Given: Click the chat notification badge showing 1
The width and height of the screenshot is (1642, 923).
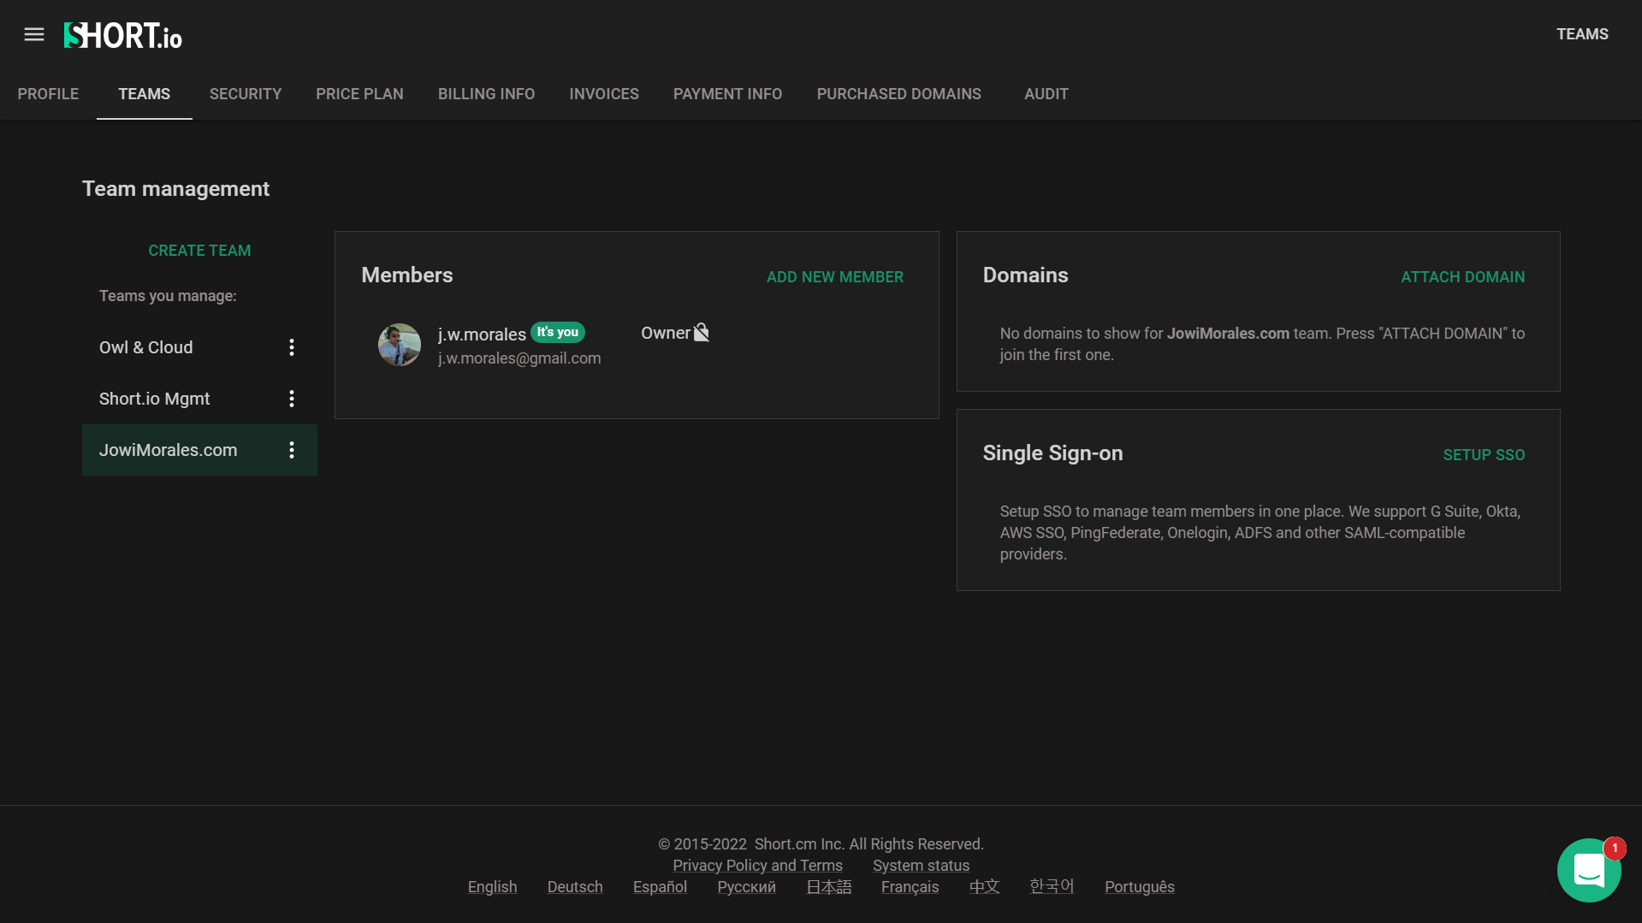Looking at the screenshot, I should (x=1615, y=848).
